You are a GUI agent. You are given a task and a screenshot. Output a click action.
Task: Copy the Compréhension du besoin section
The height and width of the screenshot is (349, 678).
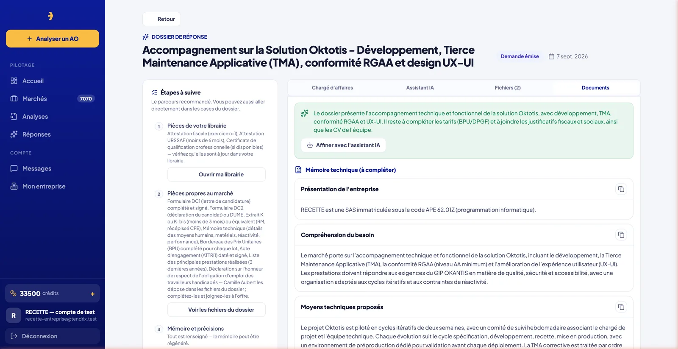[x=621, y=235]
